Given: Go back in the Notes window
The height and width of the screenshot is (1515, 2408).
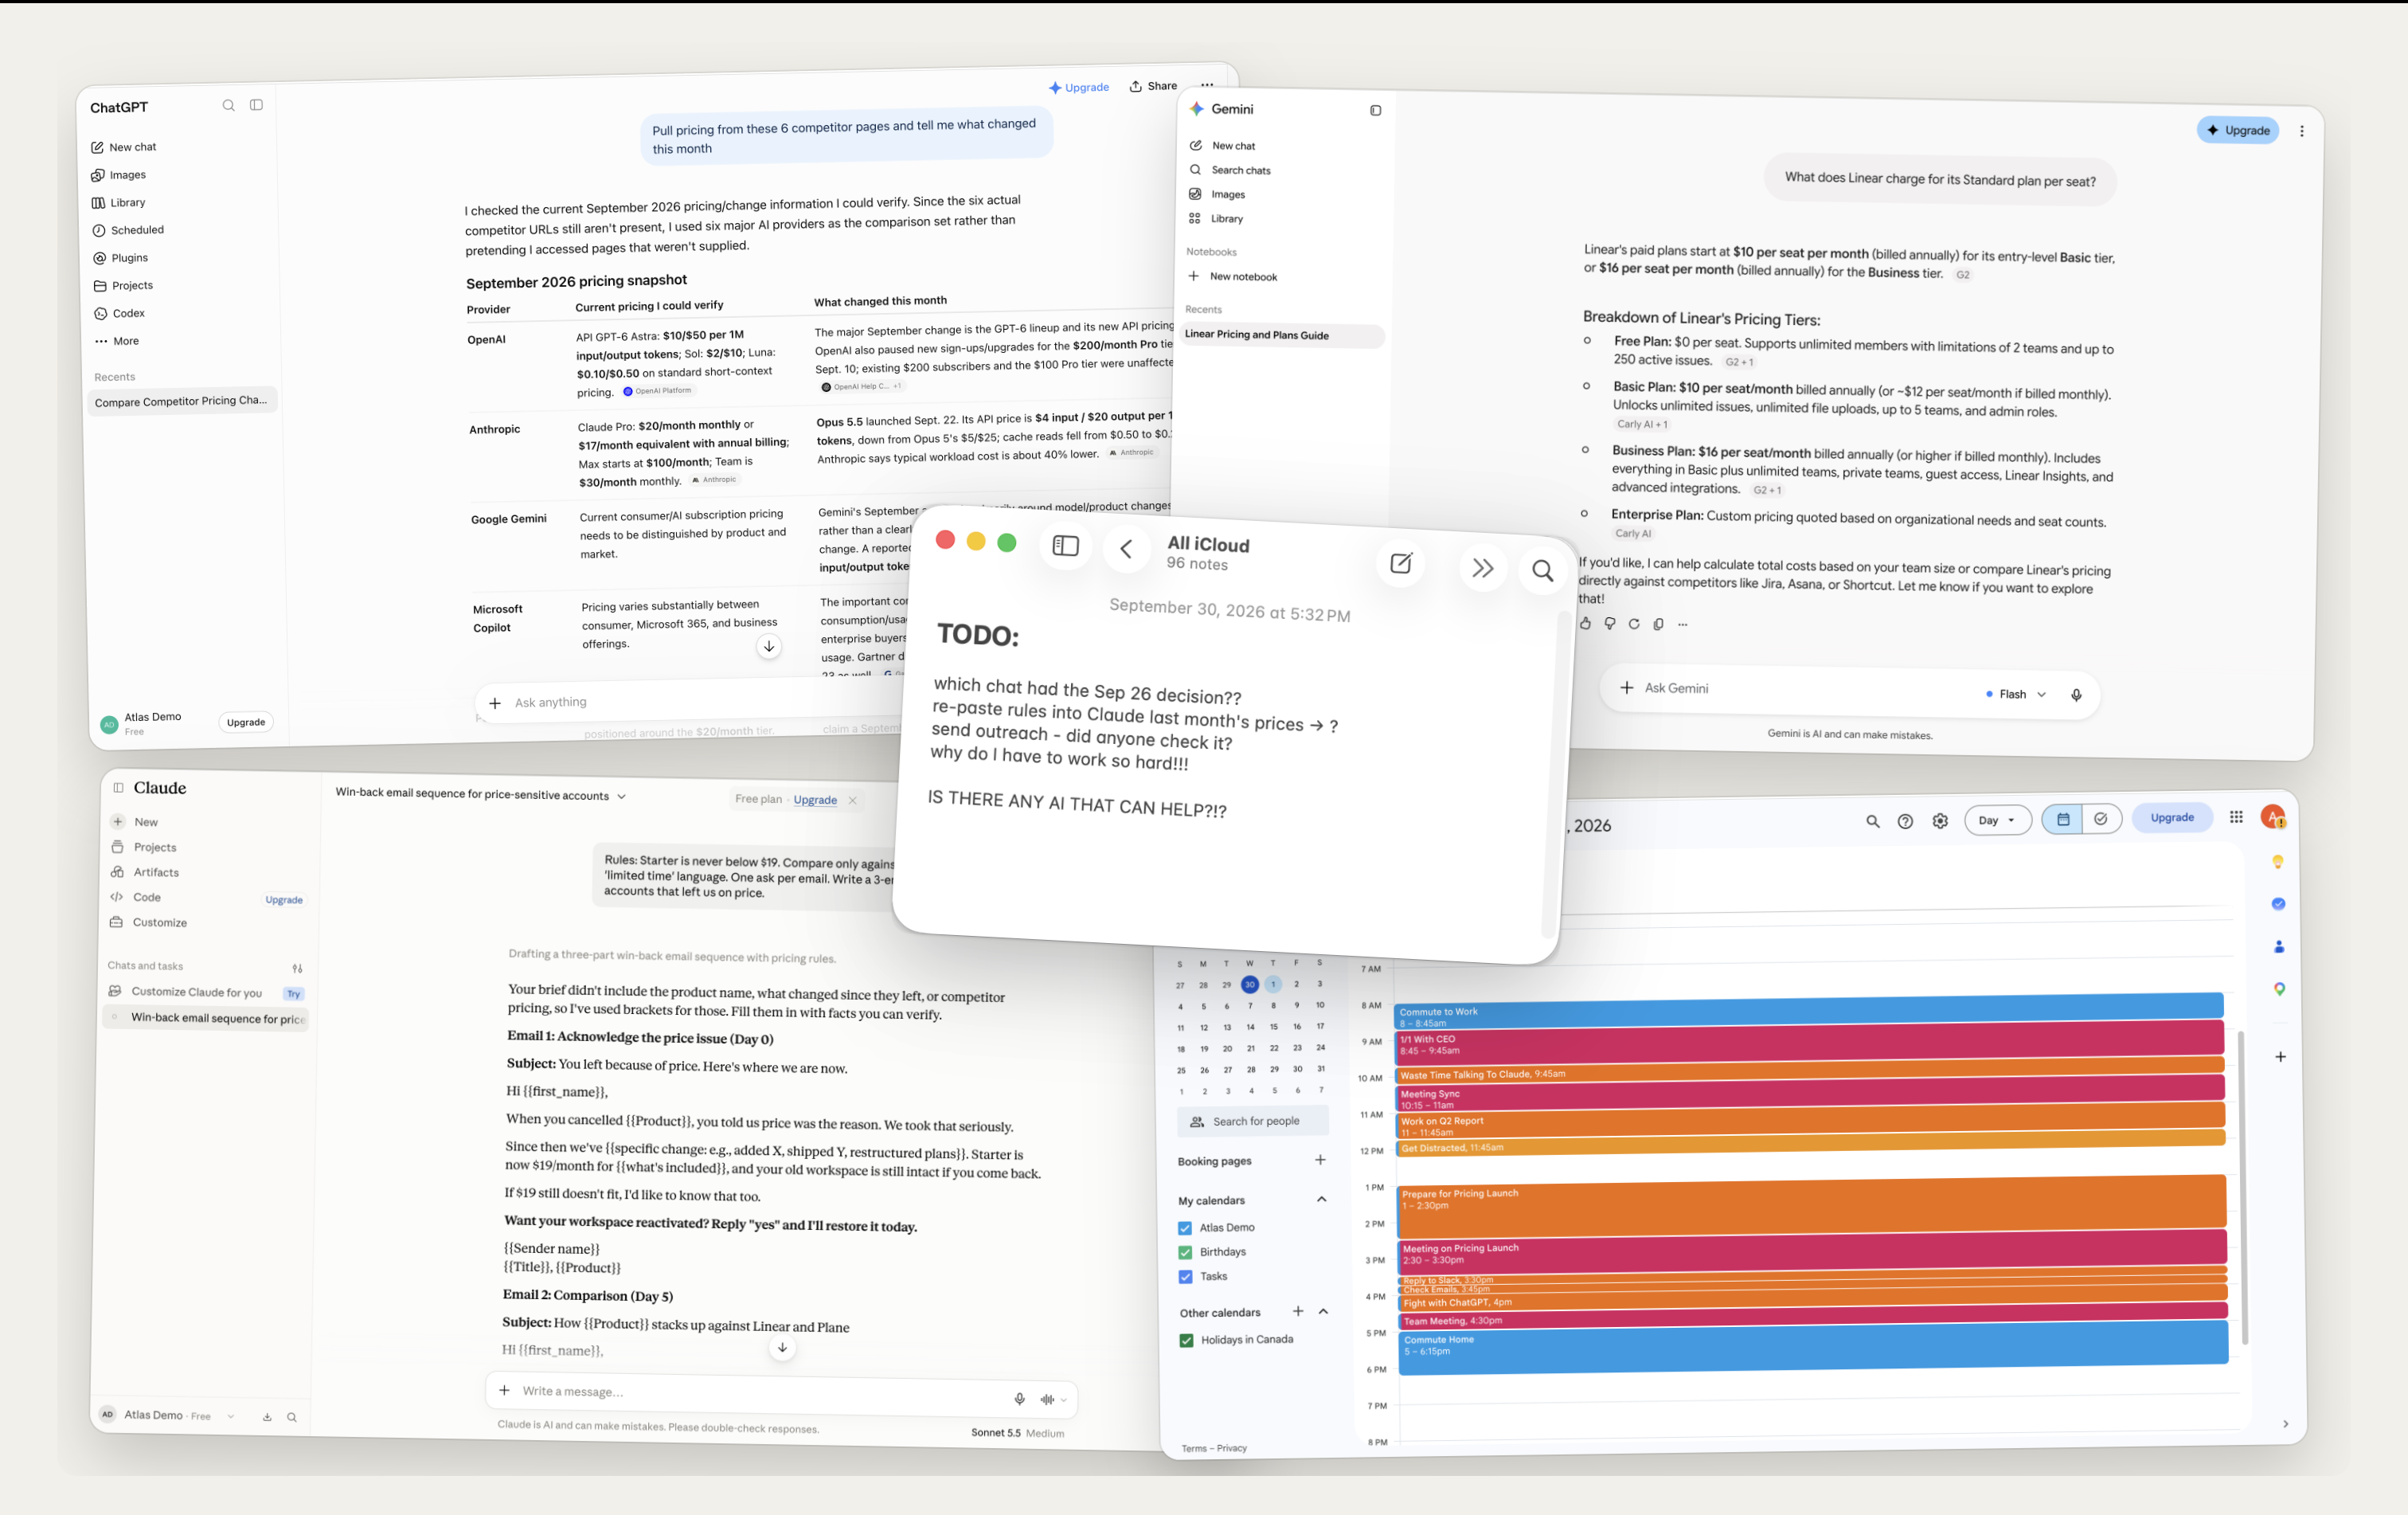Looking at the screenshot, I should (1126, 549).
